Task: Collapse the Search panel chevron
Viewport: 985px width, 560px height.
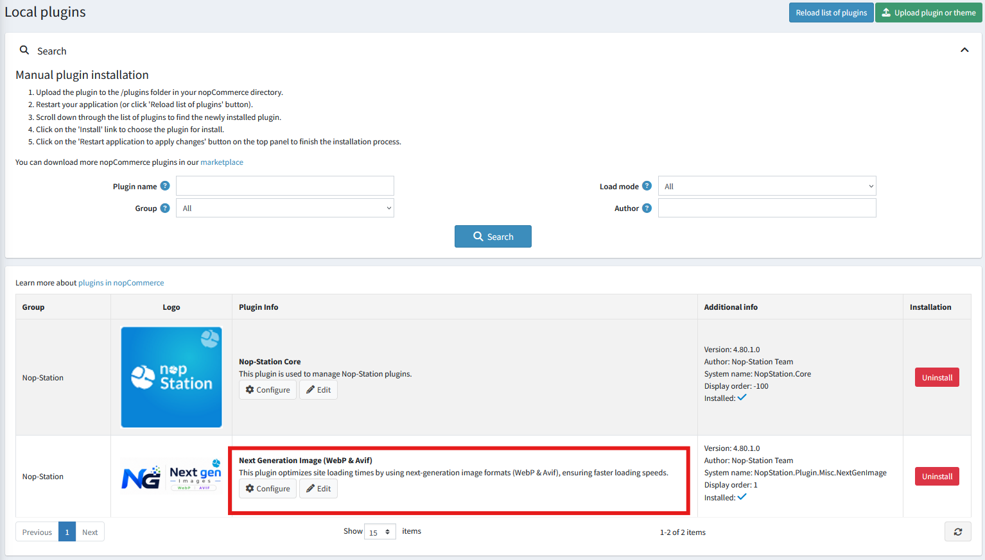Action: pos(964,50)
